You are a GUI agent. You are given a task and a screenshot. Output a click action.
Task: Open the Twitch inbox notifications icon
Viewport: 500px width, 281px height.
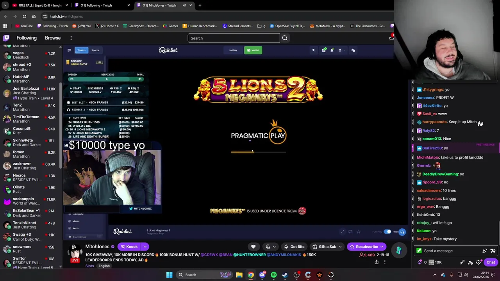[x=391, y=37]
